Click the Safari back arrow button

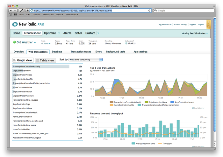pyautogui.click(x=11, y=11)
